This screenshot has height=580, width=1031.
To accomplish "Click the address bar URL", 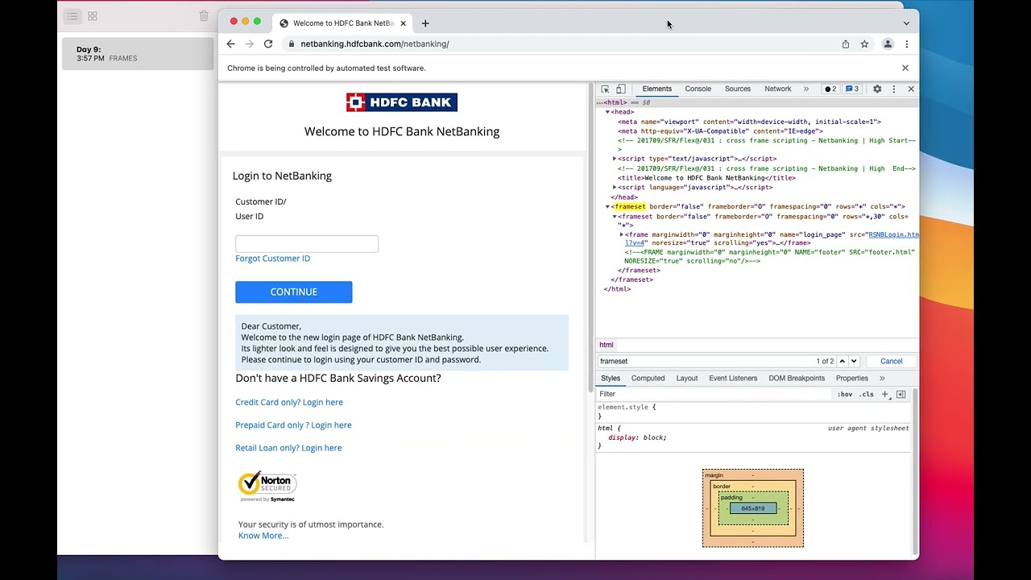I will [x=375, y=44].
